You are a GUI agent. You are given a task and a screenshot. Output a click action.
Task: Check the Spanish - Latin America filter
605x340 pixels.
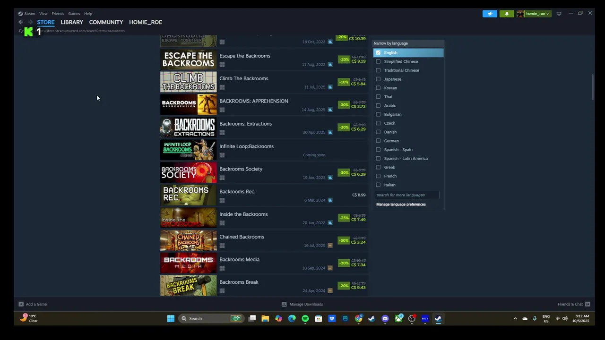(378, 159)
